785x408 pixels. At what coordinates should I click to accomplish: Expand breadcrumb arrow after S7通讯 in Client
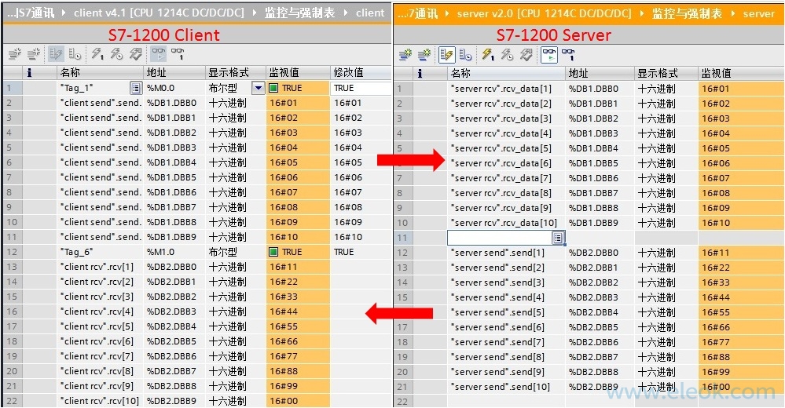[x=64, y=13]
